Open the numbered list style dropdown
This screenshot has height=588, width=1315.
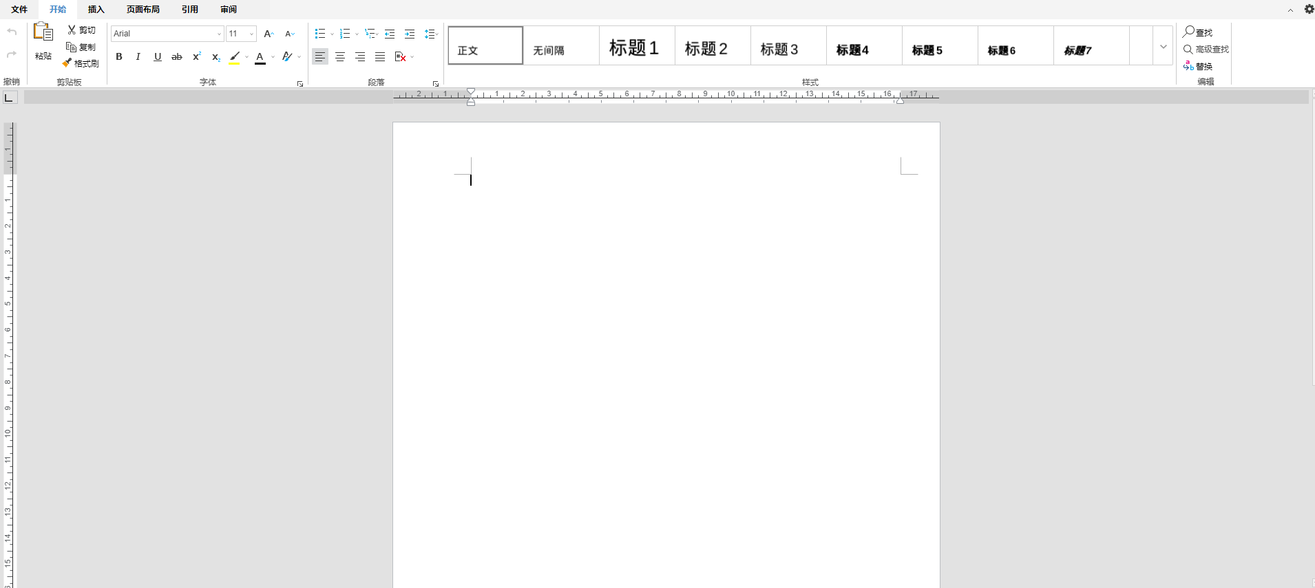point(357,34)
